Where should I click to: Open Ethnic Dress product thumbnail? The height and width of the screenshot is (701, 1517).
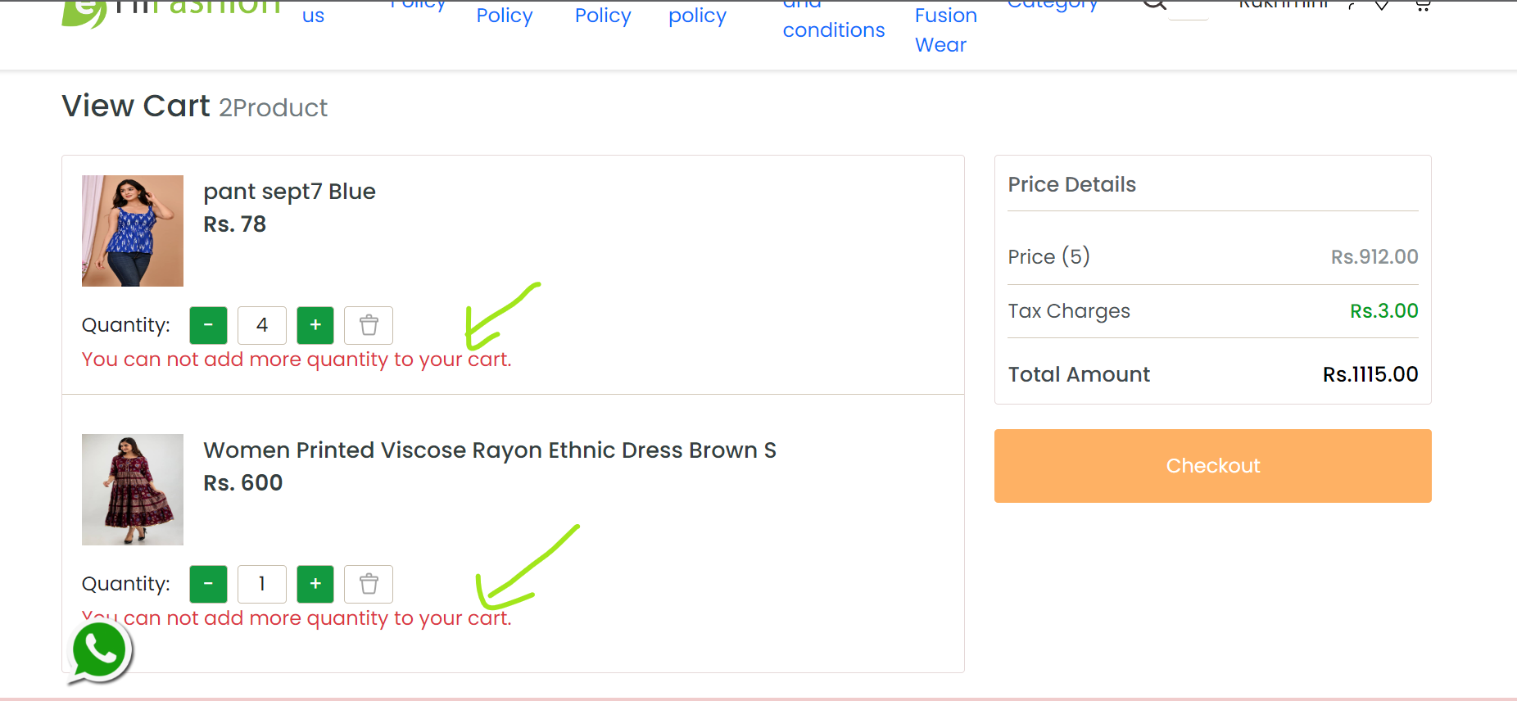[133, 490]
